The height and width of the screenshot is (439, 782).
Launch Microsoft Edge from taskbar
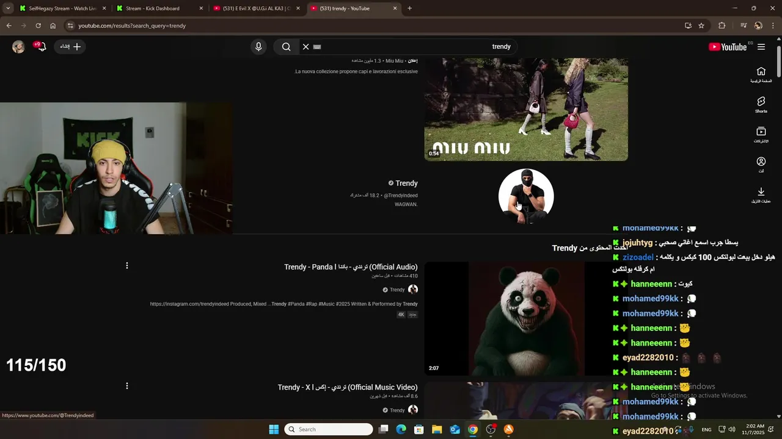tap(401, 429)
